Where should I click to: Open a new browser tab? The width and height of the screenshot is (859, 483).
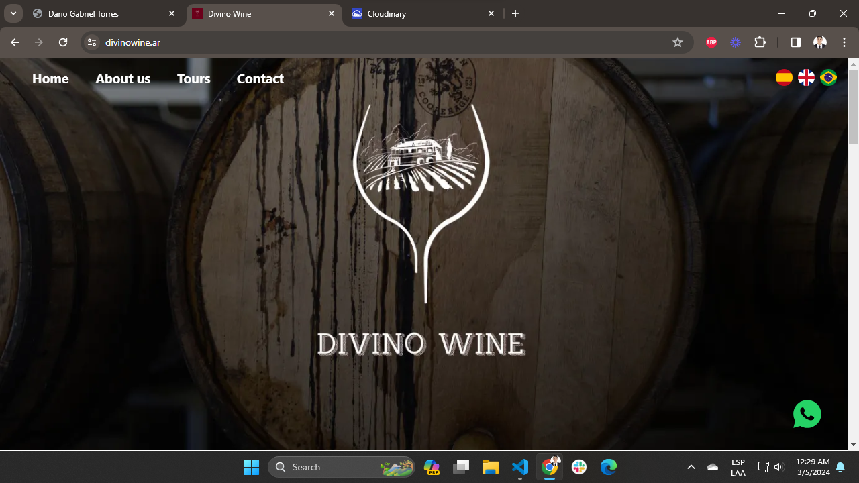(x=515, y=13)
